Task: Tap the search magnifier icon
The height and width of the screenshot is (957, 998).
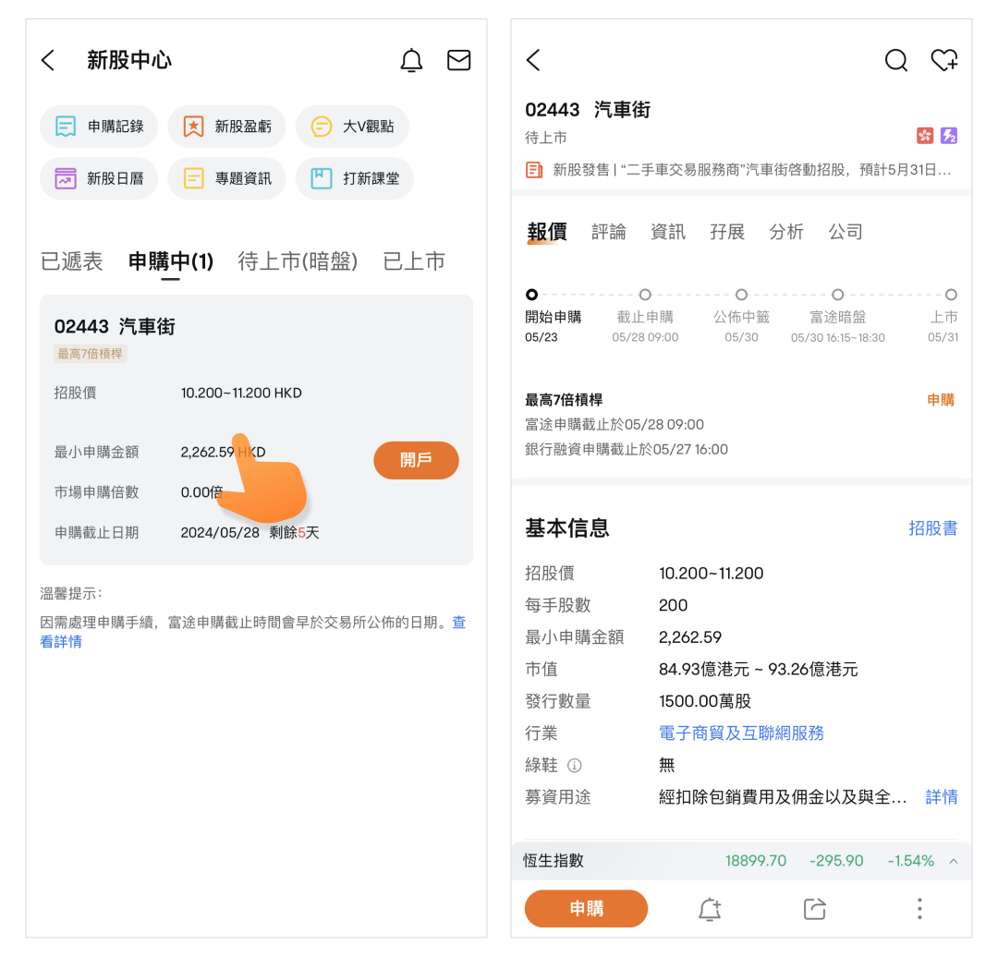Action: point(895,61)
